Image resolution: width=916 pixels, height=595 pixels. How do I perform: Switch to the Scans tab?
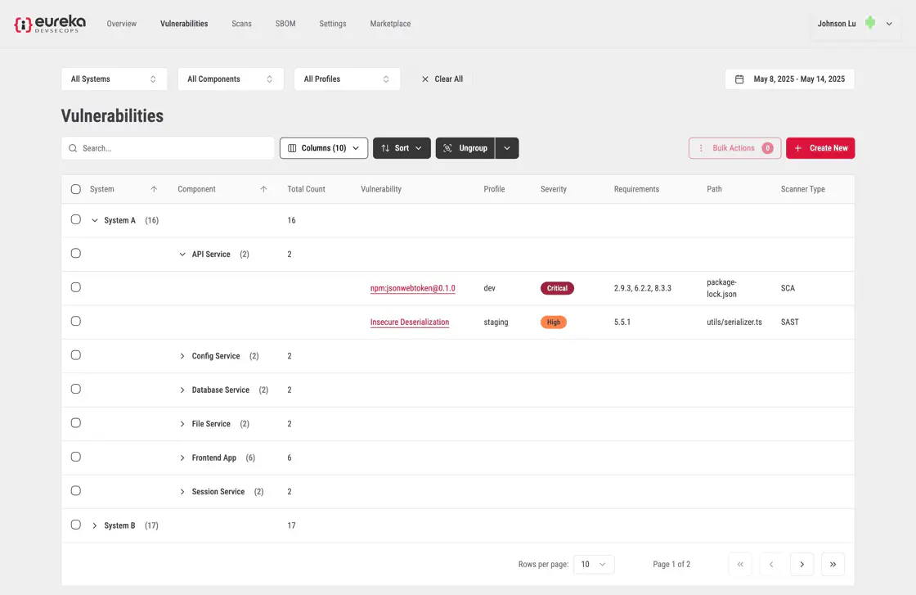tap(241, 24)
